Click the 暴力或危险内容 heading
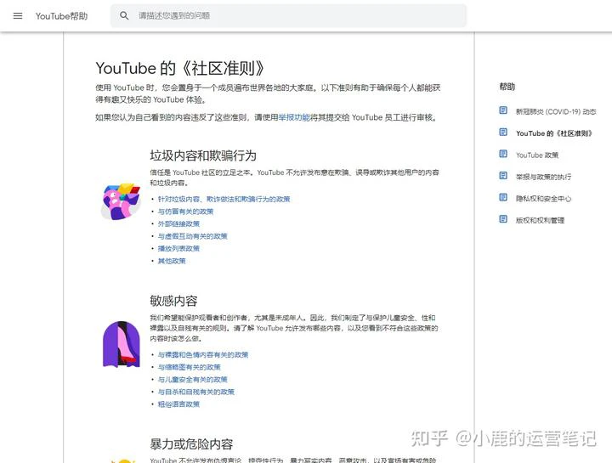The image size is (612, 463). click(x=191, y=444)
